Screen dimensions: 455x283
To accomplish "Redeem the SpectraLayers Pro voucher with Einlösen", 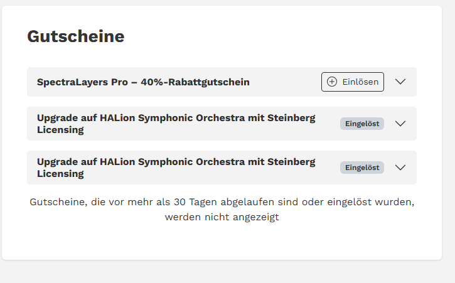I will [353, 82].
